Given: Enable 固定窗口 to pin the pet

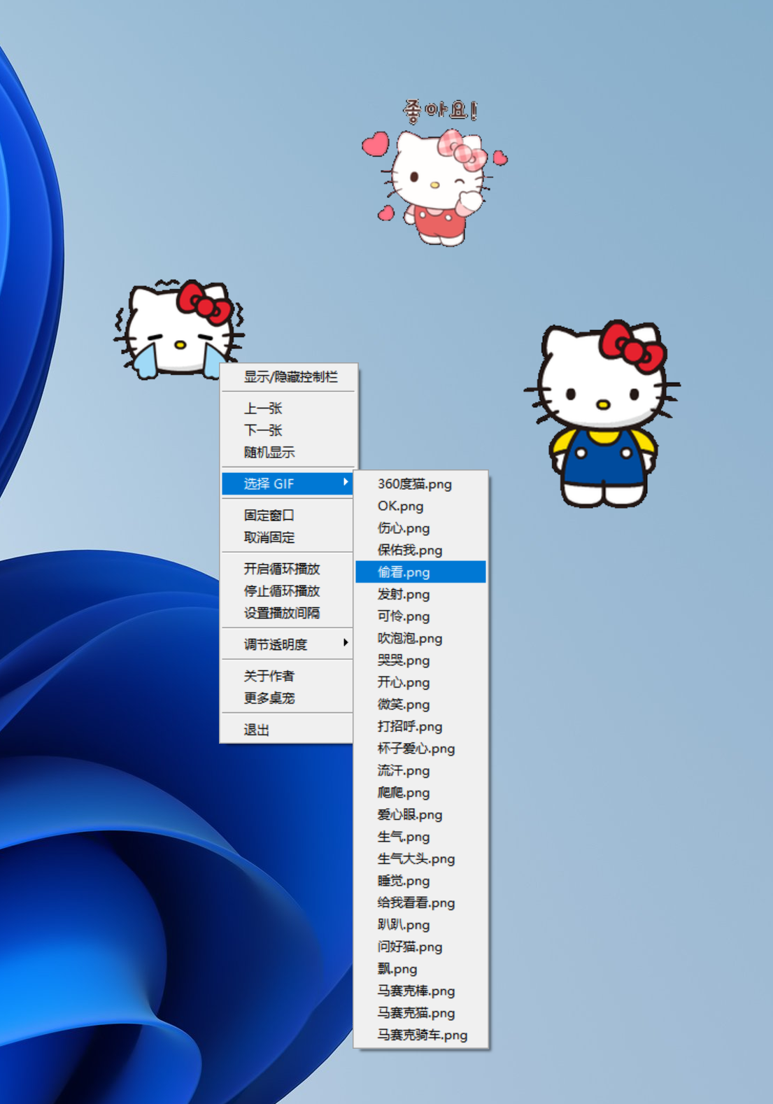Looking at the screenshot, I should click(x=269, y=516).
